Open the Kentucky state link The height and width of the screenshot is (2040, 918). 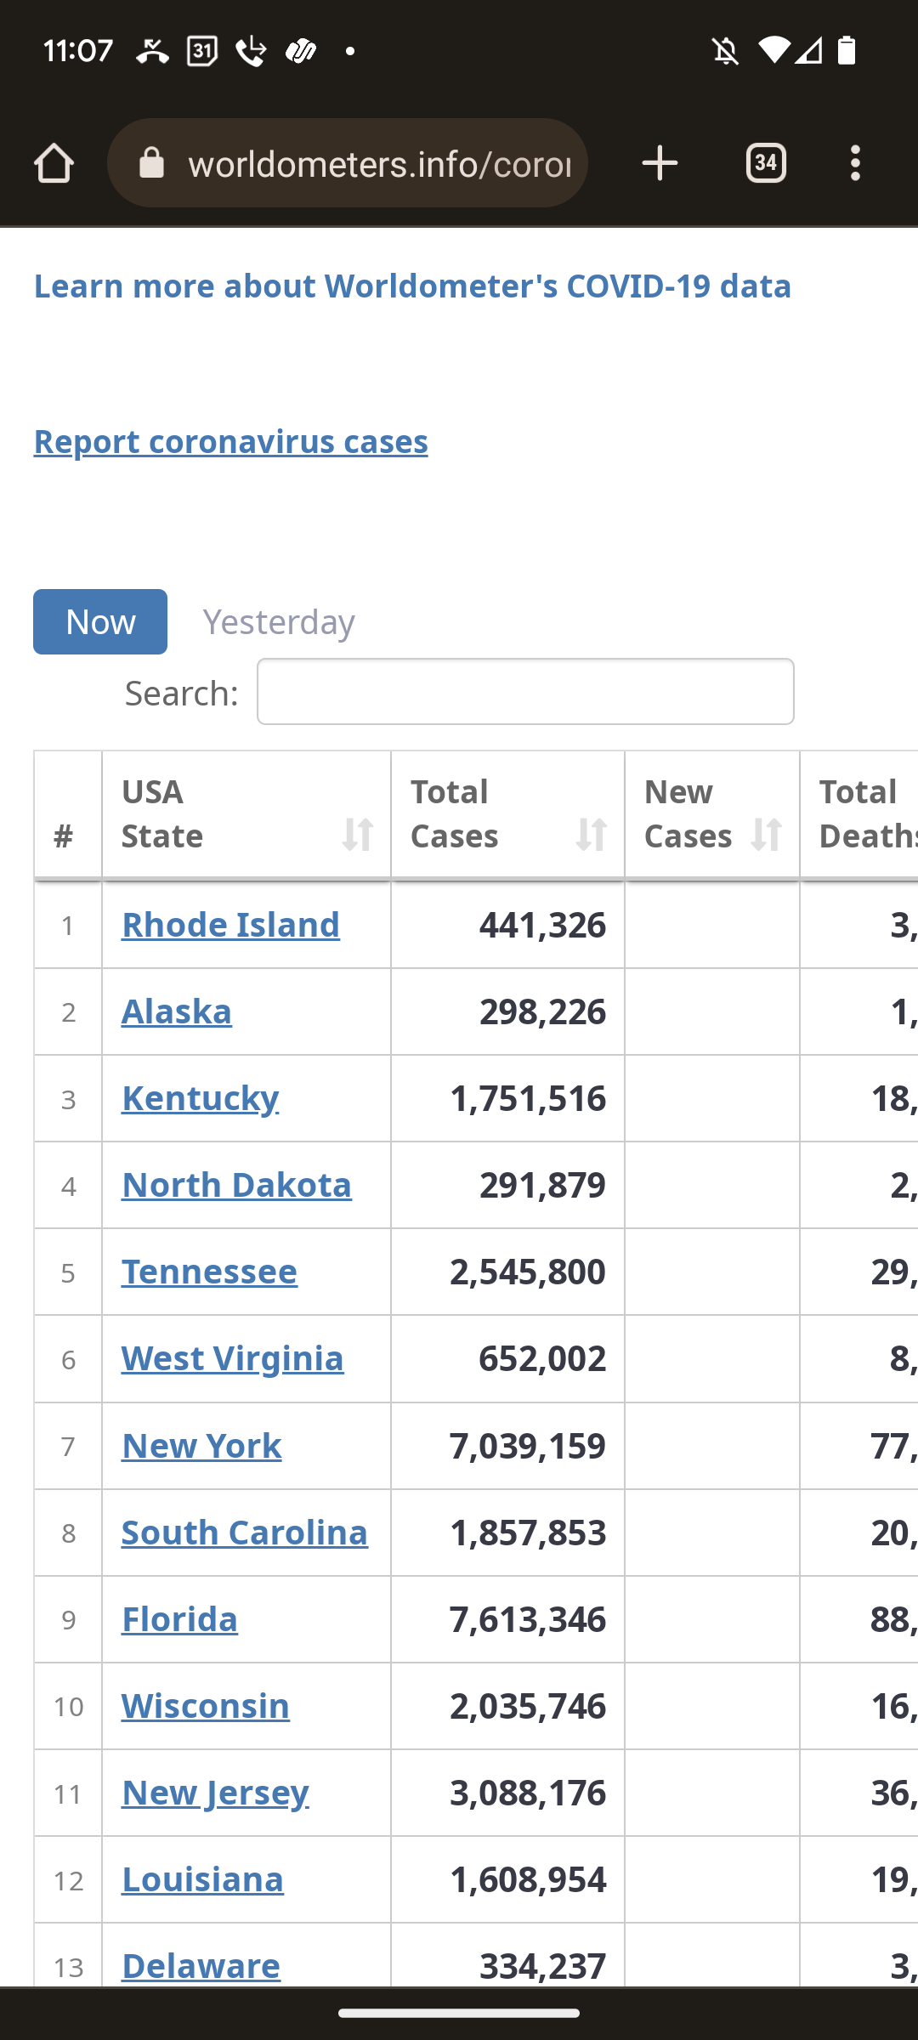(200, 1098)
